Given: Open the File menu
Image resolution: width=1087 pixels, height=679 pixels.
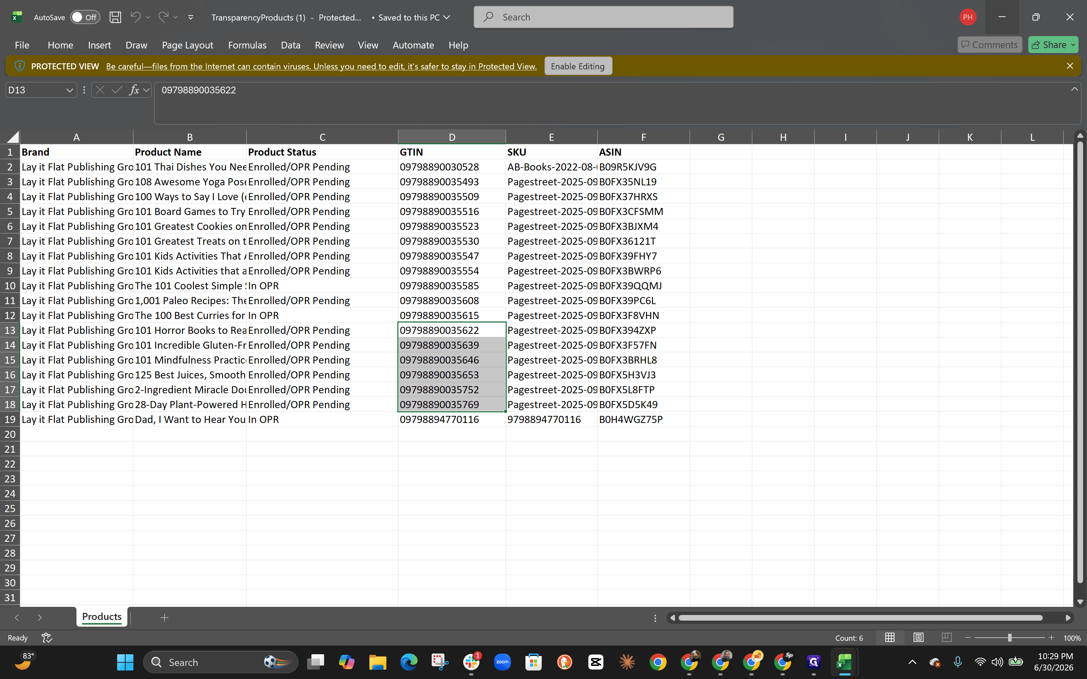Looking at the screenshot, I should click(22, 45).
